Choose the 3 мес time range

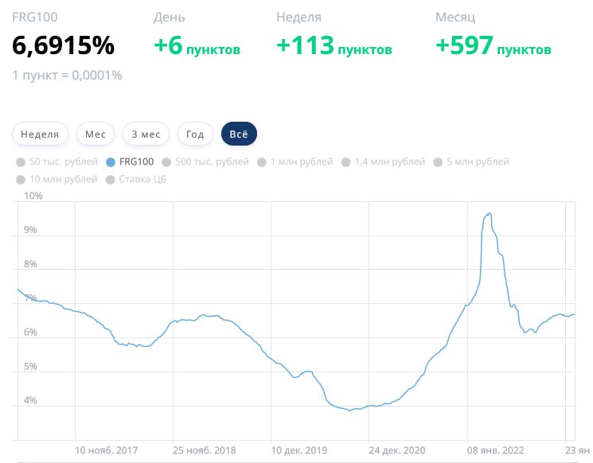point(146,134)
